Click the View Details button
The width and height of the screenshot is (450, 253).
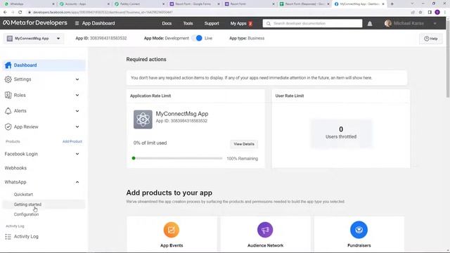244,144
